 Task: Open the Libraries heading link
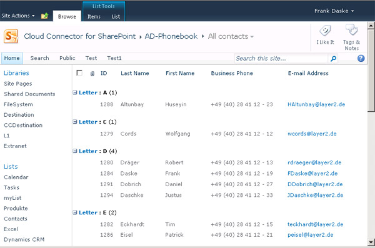(16, 73)
